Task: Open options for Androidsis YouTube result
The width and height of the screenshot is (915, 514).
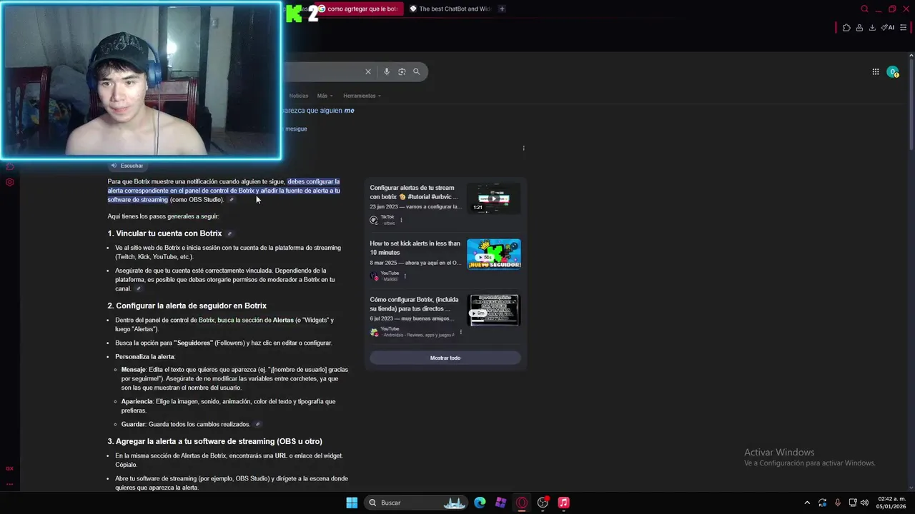Action: pyautogui.click(x=460, y=332)
